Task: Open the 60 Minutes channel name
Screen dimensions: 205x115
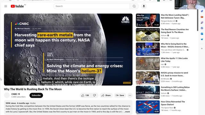Action: [x=165, y=79]
